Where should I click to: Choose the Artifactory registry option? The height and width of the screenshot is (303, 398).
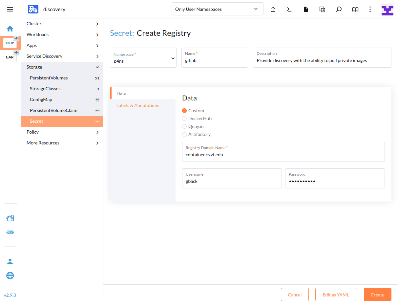[184, 134]
